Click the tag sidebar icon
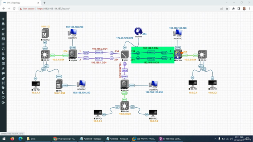This screenshot has height=142, width=253. (3, 88)
